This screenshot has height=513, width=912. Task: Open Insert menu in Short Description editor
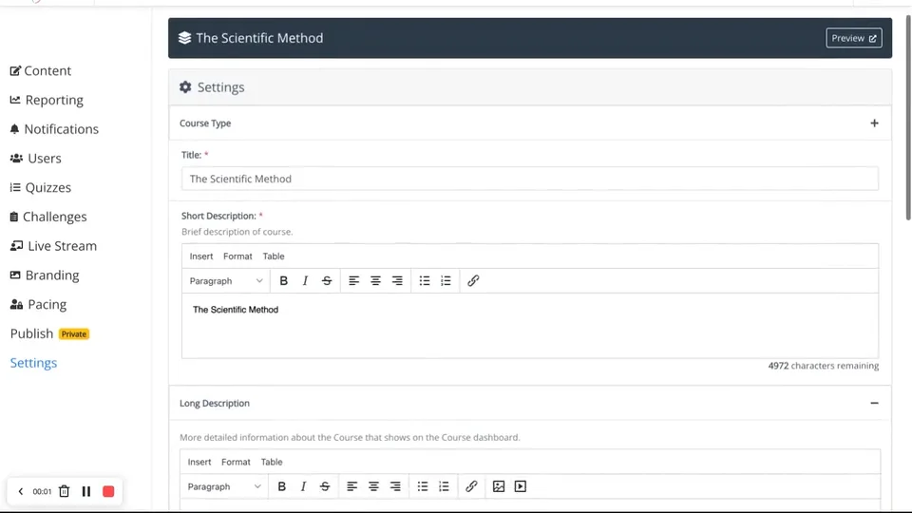pos(201,256)
